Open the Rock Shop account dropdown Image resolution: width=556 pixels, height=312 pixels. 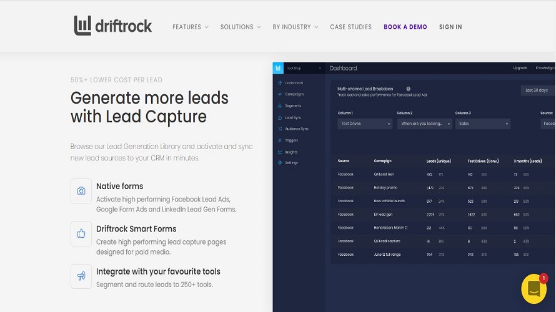[x=304, y=68]
